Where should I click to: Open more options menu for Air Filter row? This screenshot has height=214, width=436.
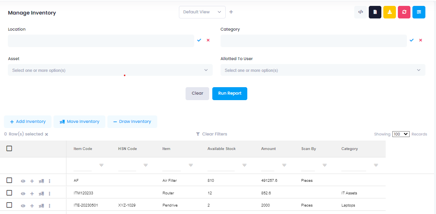tap(50, 181)
